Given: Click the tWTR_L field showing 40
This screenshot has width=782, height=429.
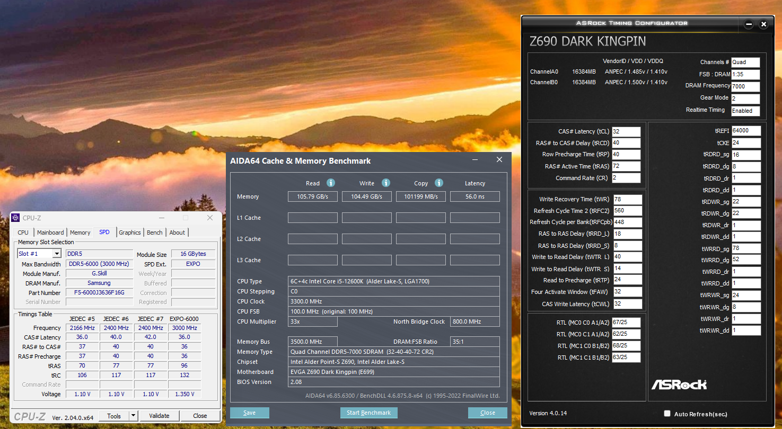Looking at the screenshot, I should [628, 257].
